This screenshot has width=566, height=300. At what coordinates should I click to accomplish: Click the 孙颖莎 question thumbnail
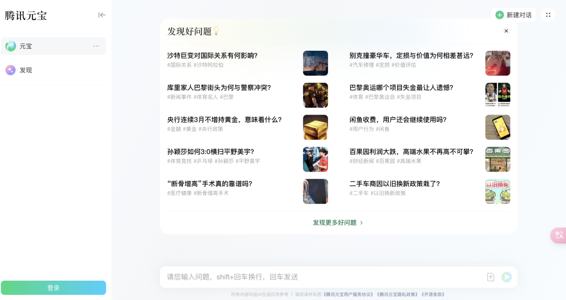pyautogui.click(x=315, y=159)
